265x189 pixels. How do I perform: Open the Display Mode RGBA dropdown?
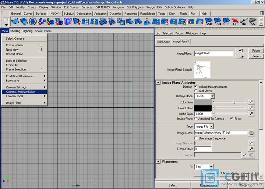(x=205, y=96)
